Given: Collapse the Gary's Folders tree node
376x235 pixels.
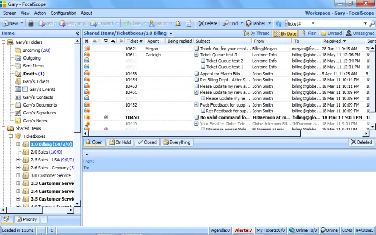Looking at the screenshot, I should 4,42.
